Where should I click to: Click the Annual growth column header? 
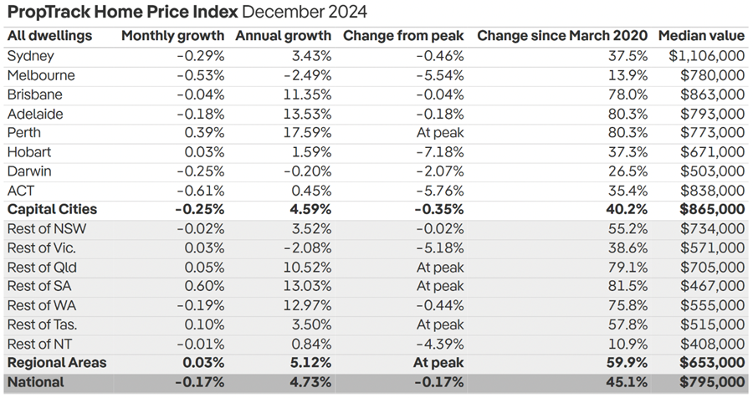[x=283, y=37]
